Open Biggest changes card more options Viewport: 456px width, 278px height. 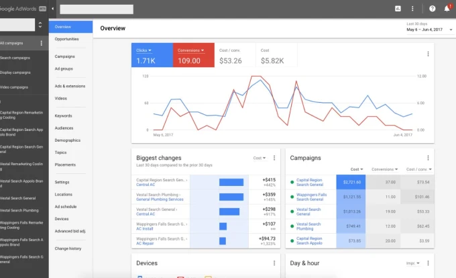tap(274, 158)
